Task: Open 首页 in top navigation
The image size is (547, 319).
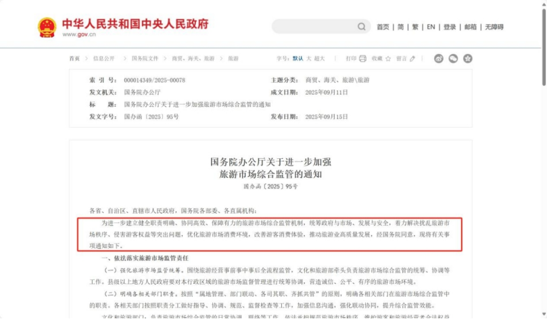Action: pos(383,27)
